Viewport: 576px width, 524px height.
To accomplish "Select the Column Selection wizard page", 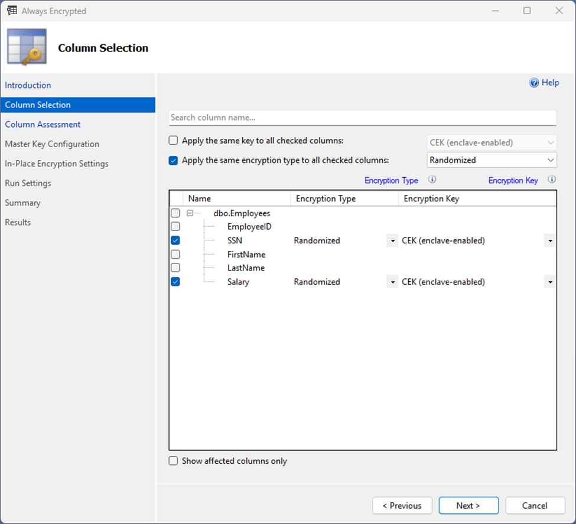I will pos(78,105).
